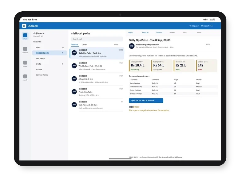Click MB avatar of Cash Forecast mail

pyautogui.click(x=74, y=105)
